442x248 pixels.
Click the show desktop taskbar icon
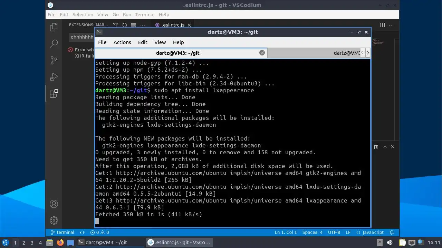(70, 242)
